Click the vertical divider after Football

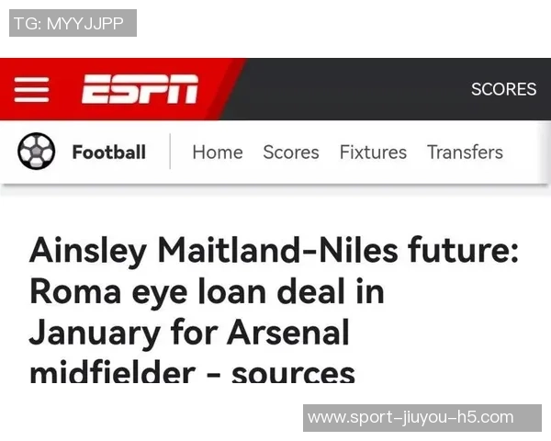pyautogui.click(x=171, y=153)
